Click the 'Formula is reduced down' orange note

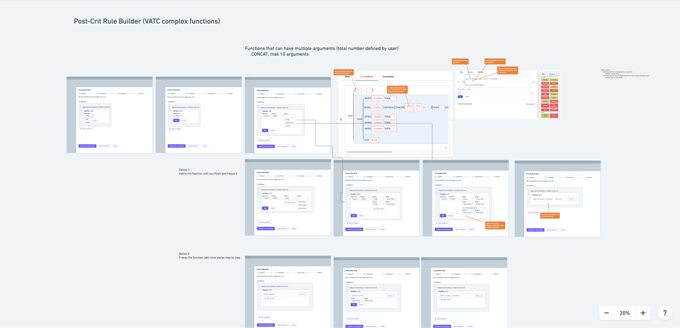(550, 215)
